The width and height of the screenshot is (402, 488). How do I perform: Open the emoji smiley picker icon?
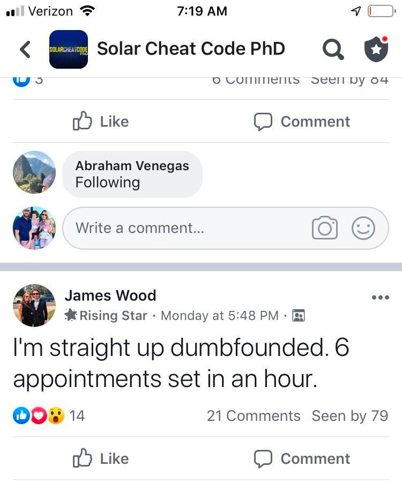363,228
